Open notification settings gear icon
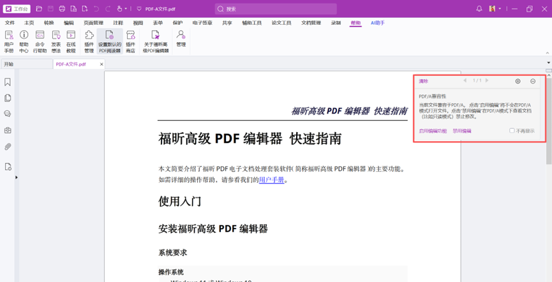The image size is (552, 282). [518, 81]
